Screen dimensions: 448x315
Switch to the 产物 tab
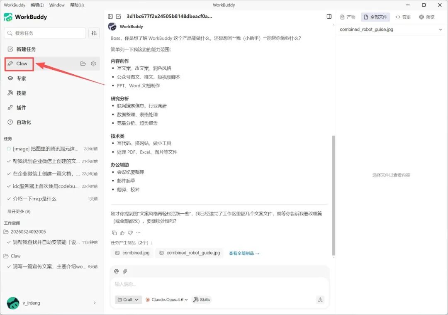point(348,17)
